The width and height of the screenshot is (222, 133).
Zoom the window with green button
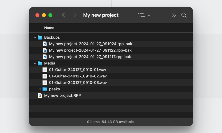[x=51, y=15]
